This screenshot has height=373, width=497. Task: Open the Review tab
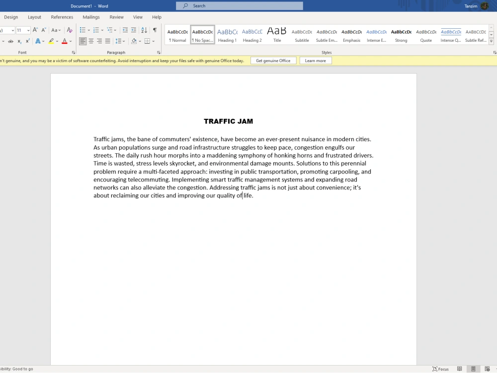(116, 17)
